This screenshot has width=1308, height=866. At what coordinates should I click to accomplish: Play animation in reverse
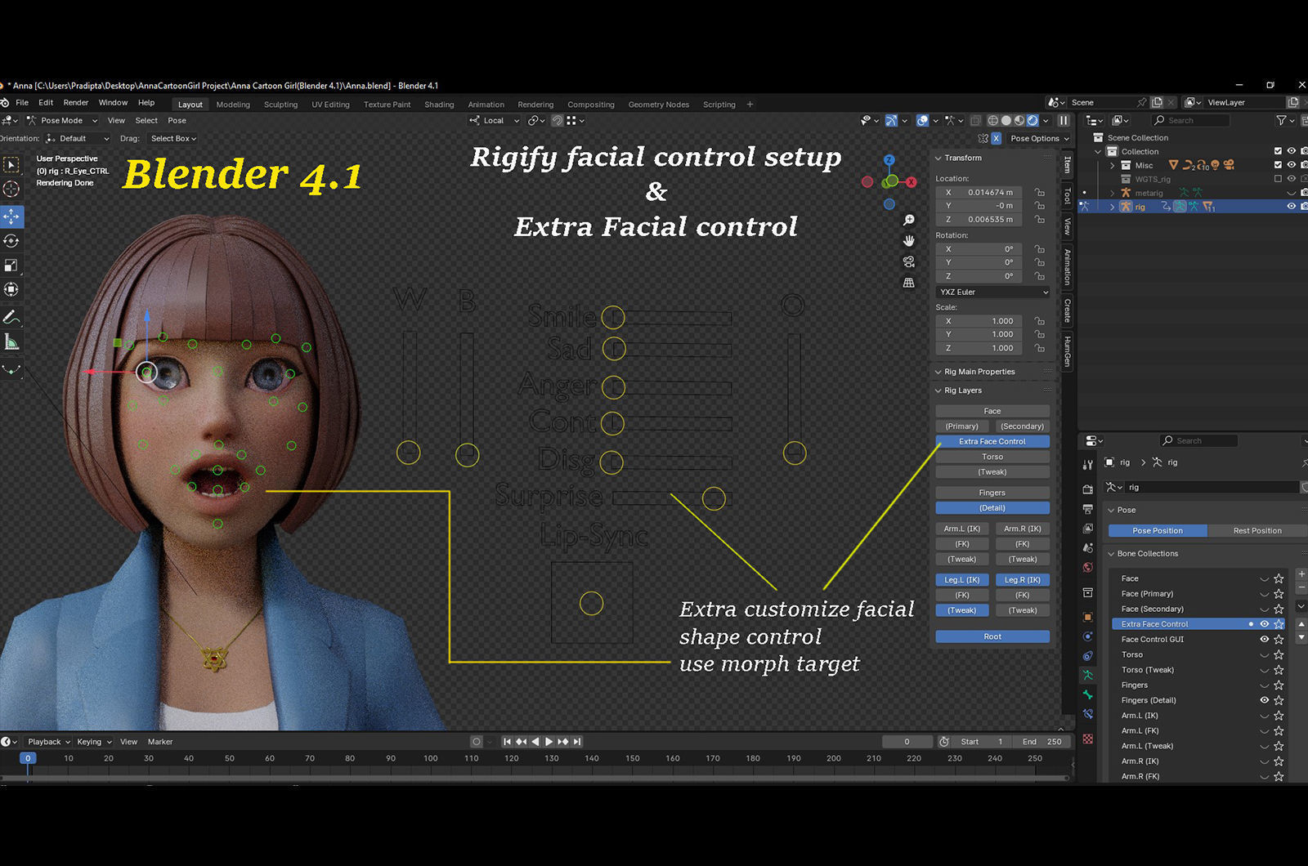[535, 742]
